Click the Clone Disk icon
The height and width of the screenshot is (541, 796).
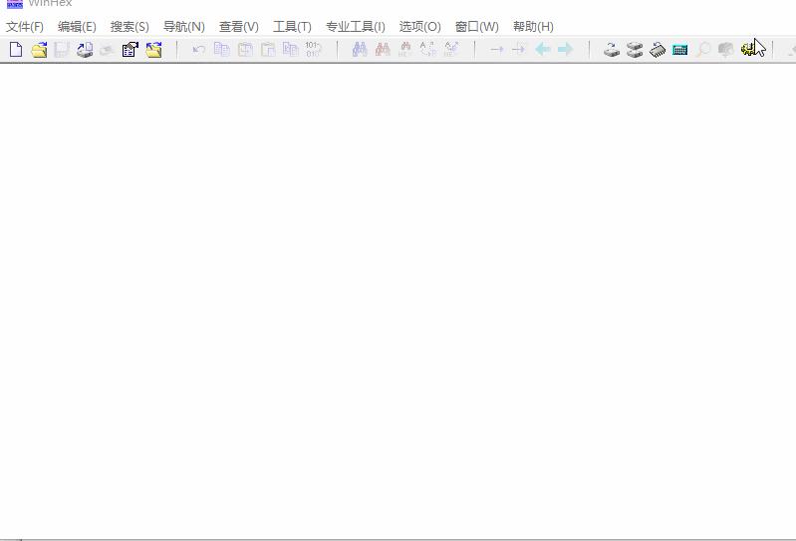click(x=635, y=49)
